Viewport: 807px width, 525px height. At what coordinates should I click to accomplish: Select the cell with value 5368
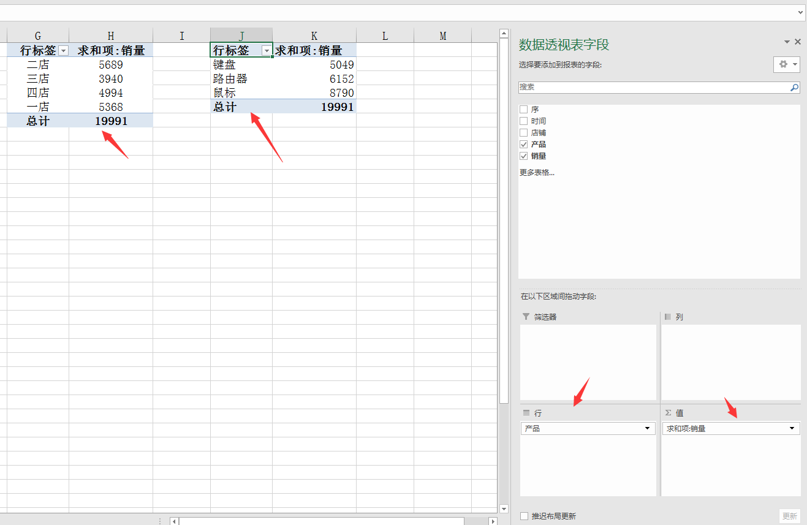[x=111, y=107]
